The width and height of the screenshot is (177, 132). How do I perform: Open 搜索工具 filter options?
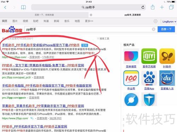pos(103,39)
